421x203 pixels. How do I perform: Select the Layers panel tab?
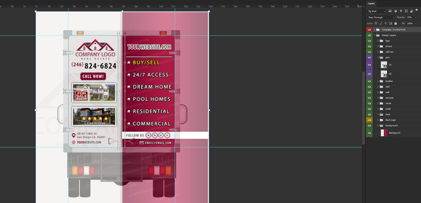pyautogui.click(x=371, y=3)
